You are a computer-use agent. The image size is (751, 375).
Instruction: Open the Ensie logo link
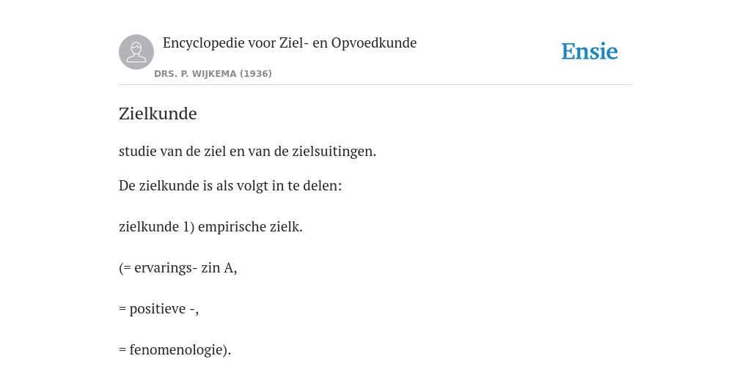[x=590, y=52]
